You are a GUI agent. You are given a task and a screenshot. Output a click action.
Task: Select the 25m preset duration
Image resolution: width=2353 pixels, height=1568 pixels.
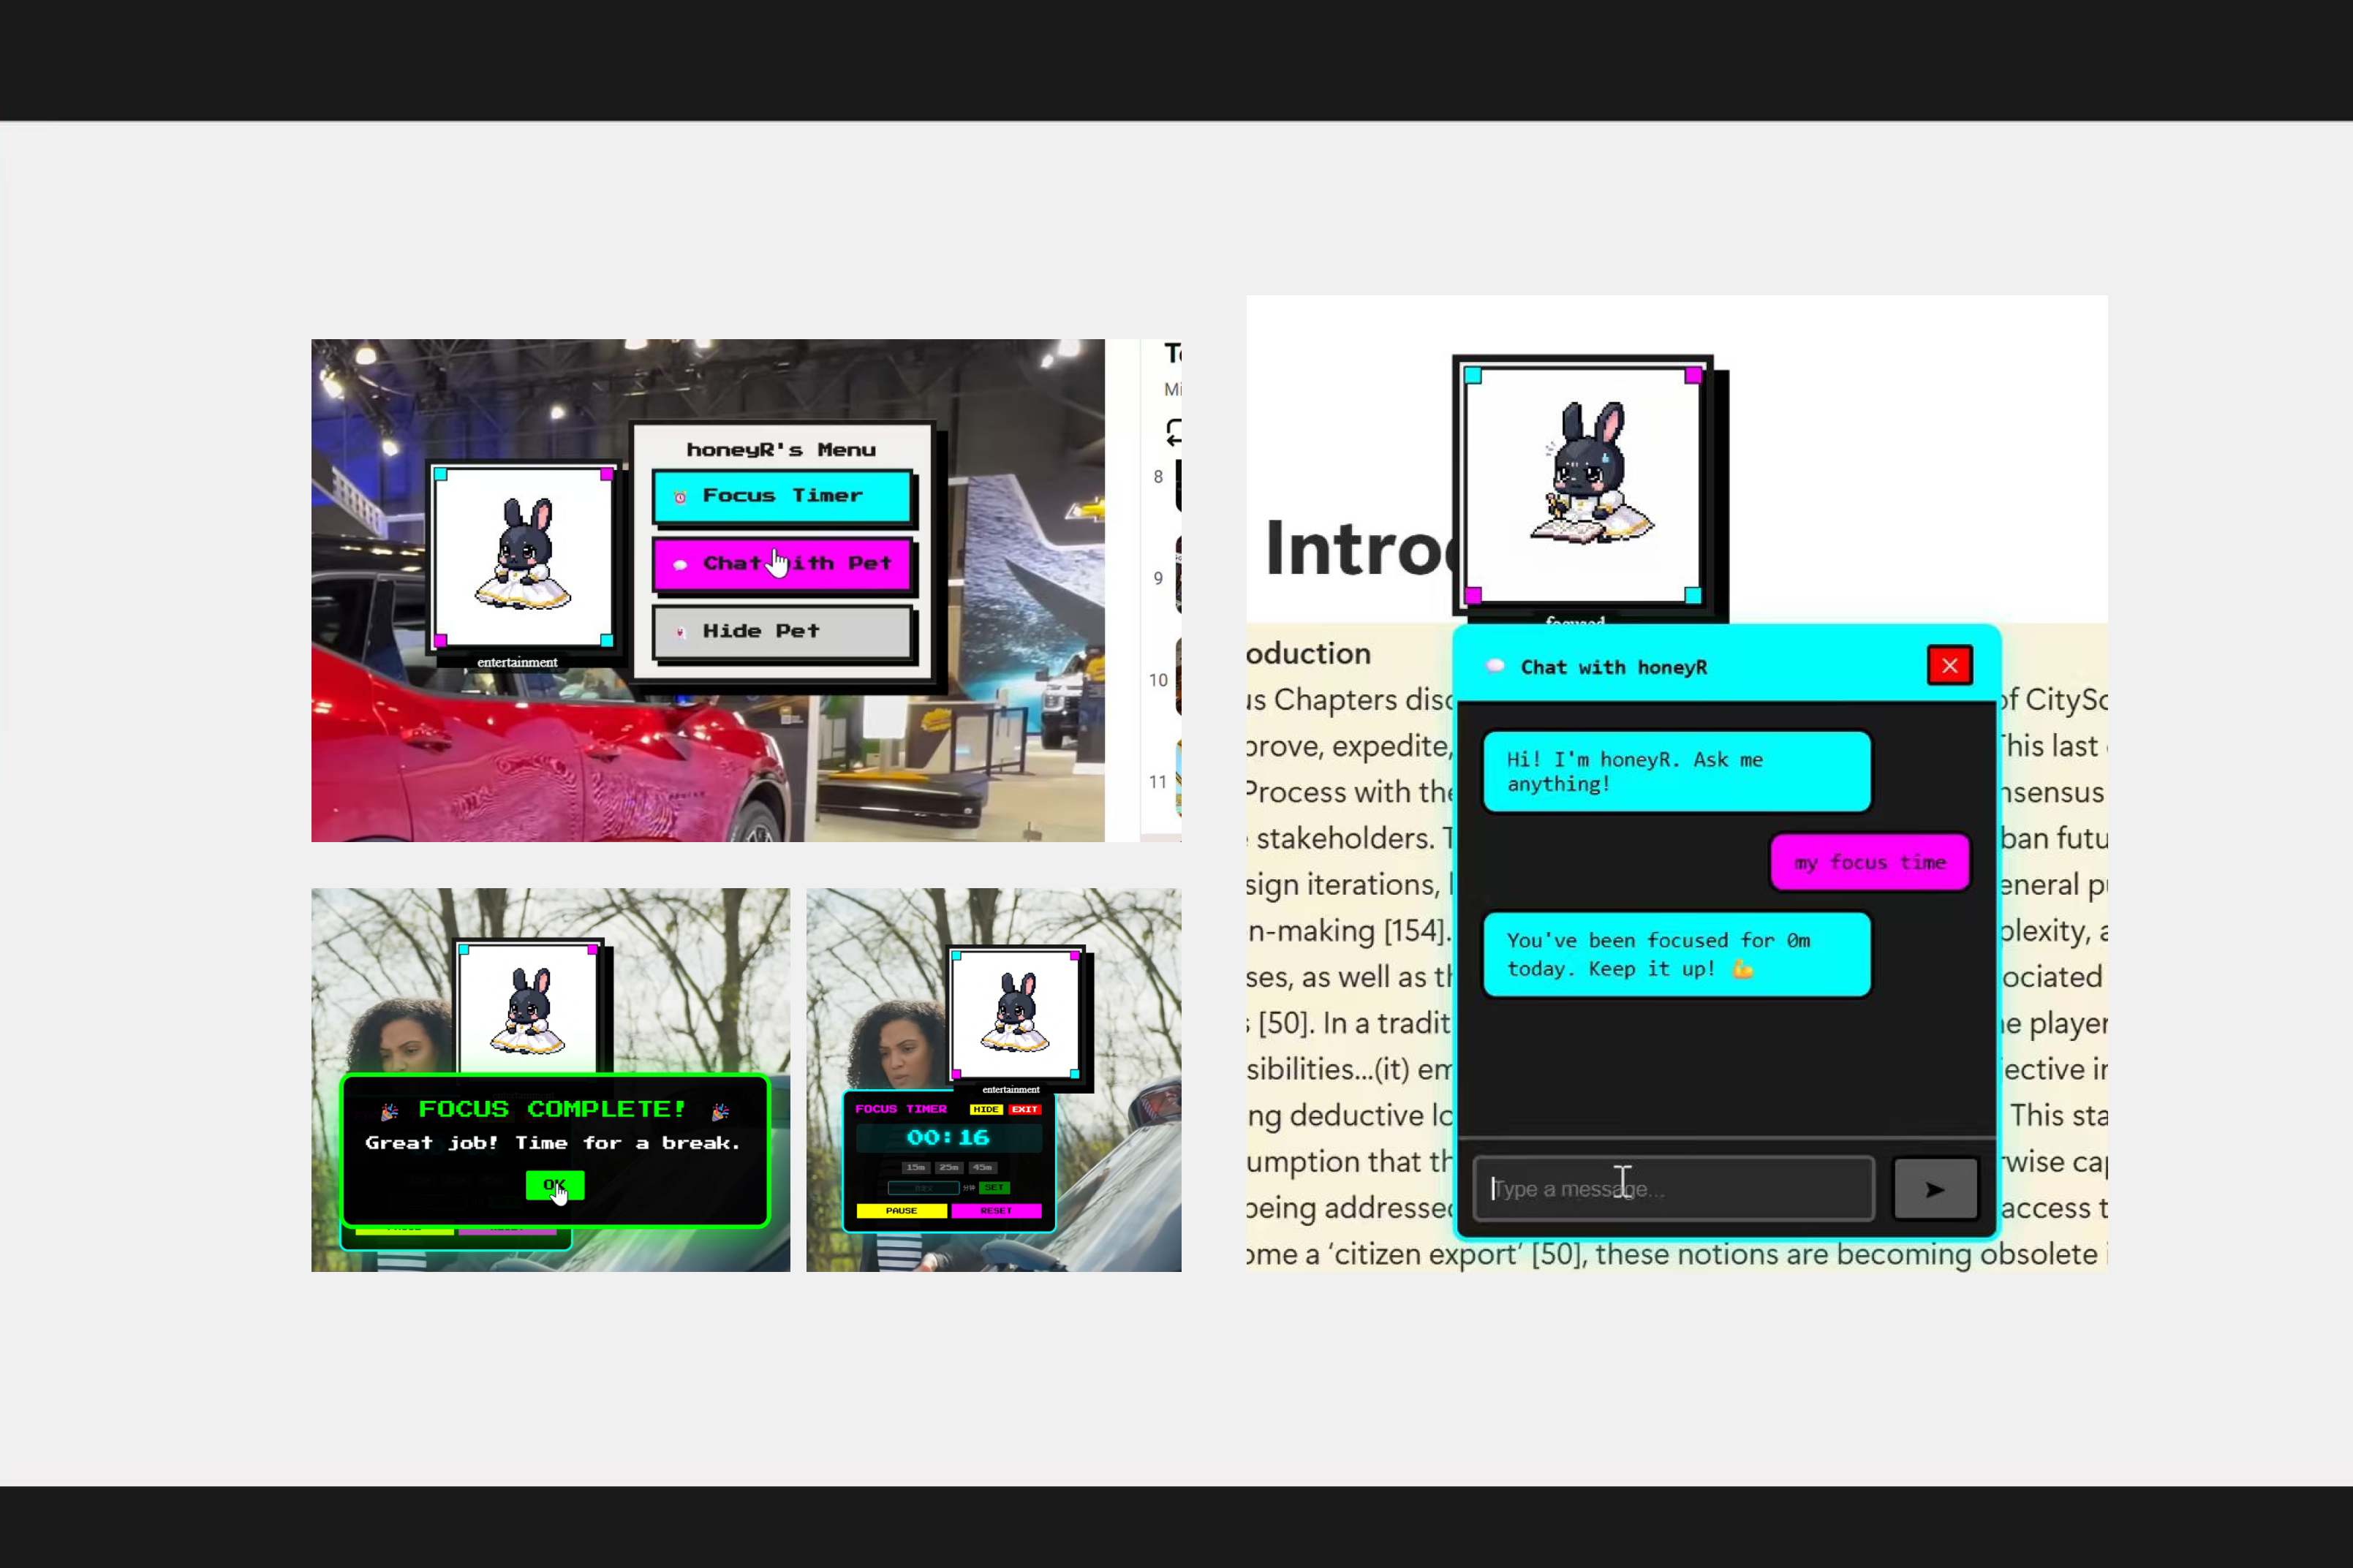pyautogui.click(x=948, y=1167)
